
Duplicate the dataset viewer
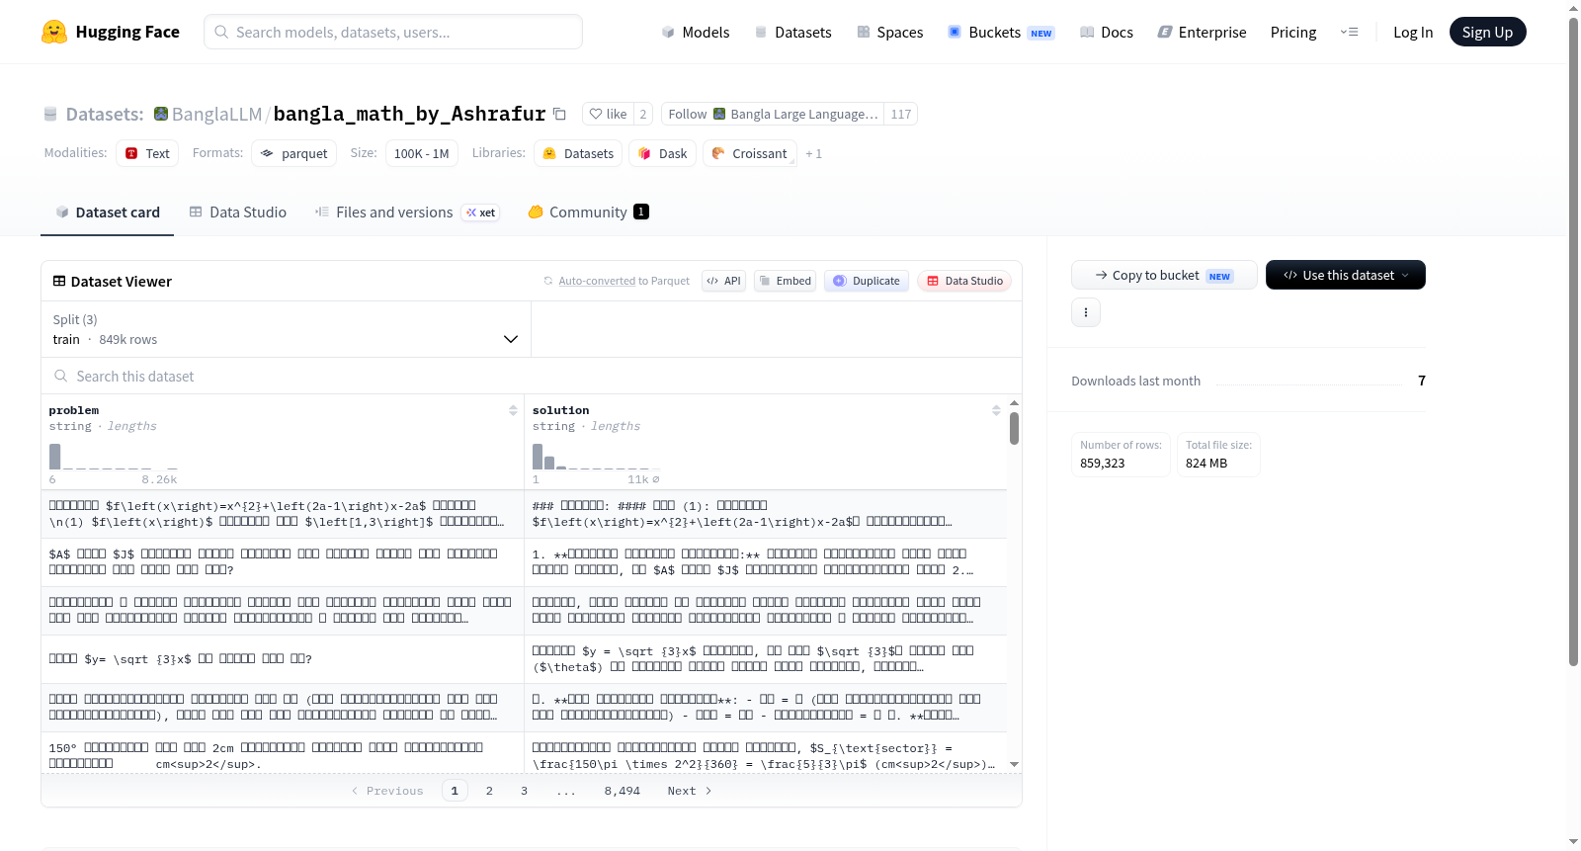866,281
